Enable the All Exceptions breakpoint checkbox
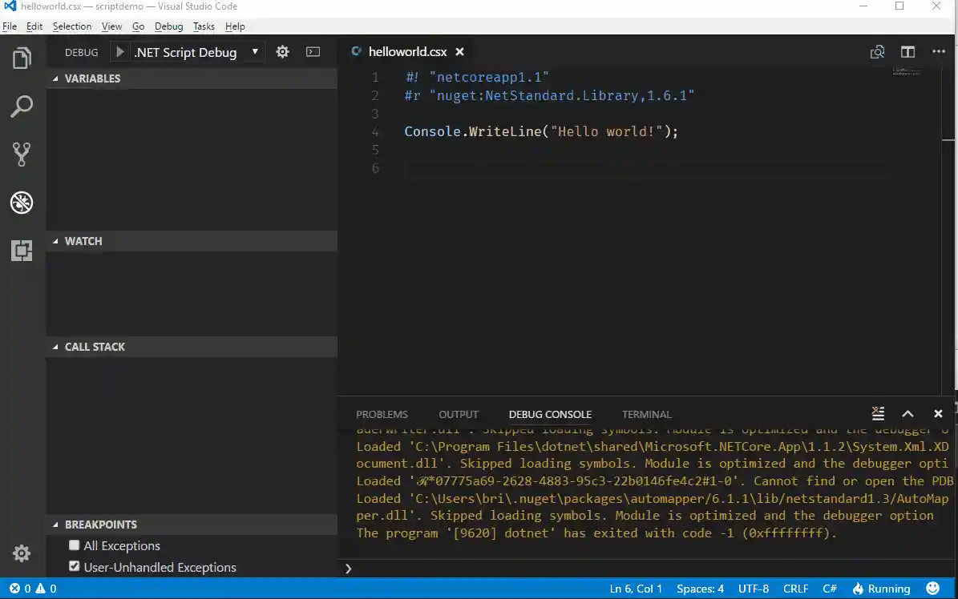This screenshot has height=599, width=958. 75,545
